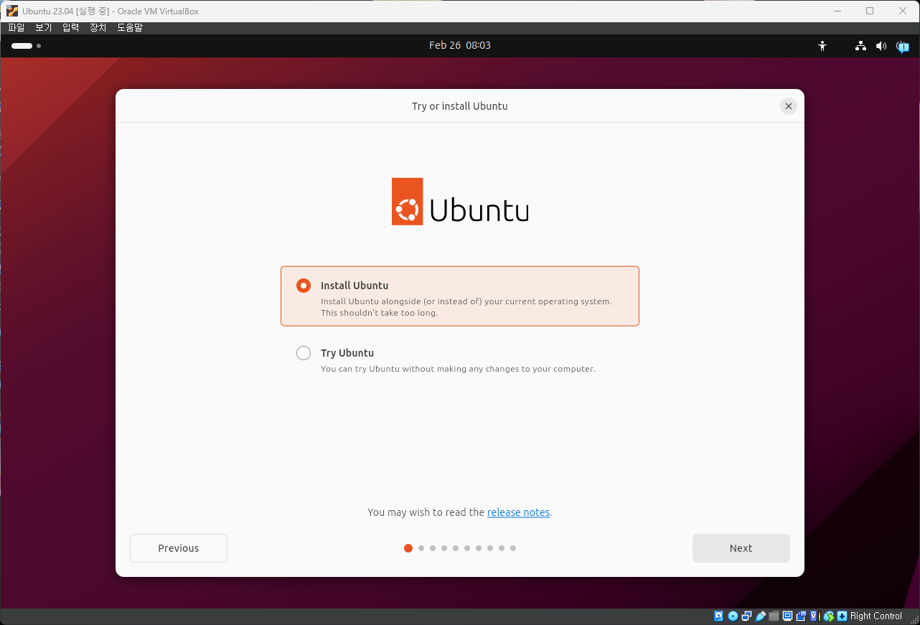Viewport: 920px width, 625px height.
Task: Click the power icon in Ubuntu top bar
Action: 902,46
